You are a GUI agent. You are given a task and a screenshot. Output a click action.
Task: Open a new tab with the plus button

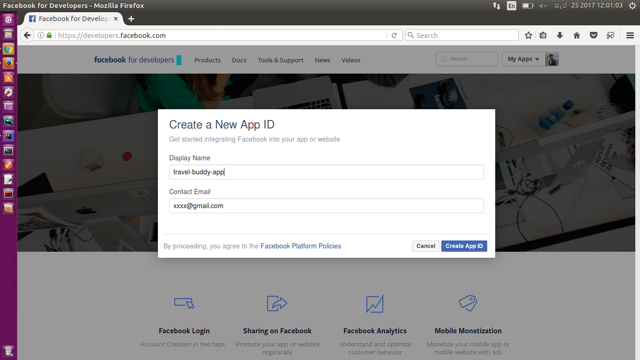coord(131,19)
